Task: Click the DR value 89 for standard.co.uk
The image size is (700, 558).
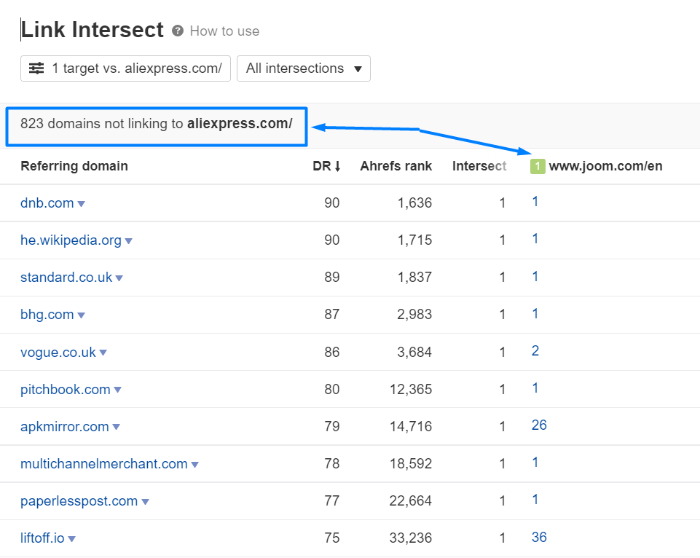Action: click(x=331, y=278)
